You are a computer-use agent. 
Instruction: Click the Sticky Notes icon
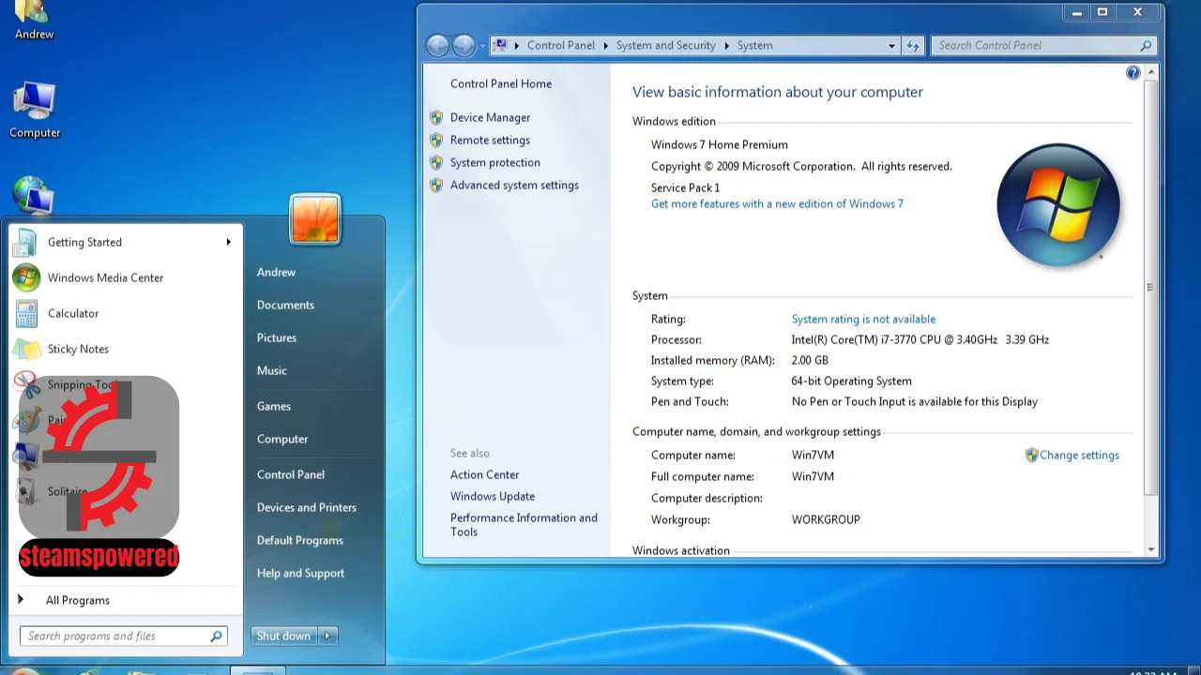click(26, 349)
